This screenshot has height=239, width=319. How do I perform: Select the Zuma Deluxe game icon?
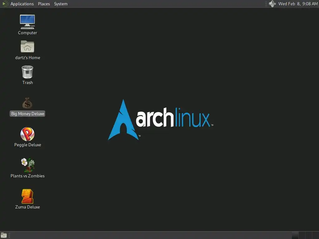27,196
